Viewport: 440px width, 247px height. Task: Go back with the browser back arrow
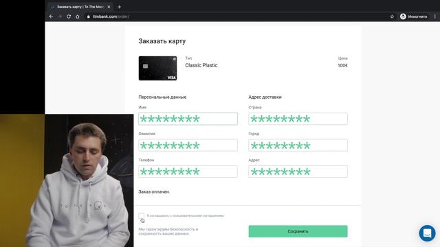click(x=51, y=16)
